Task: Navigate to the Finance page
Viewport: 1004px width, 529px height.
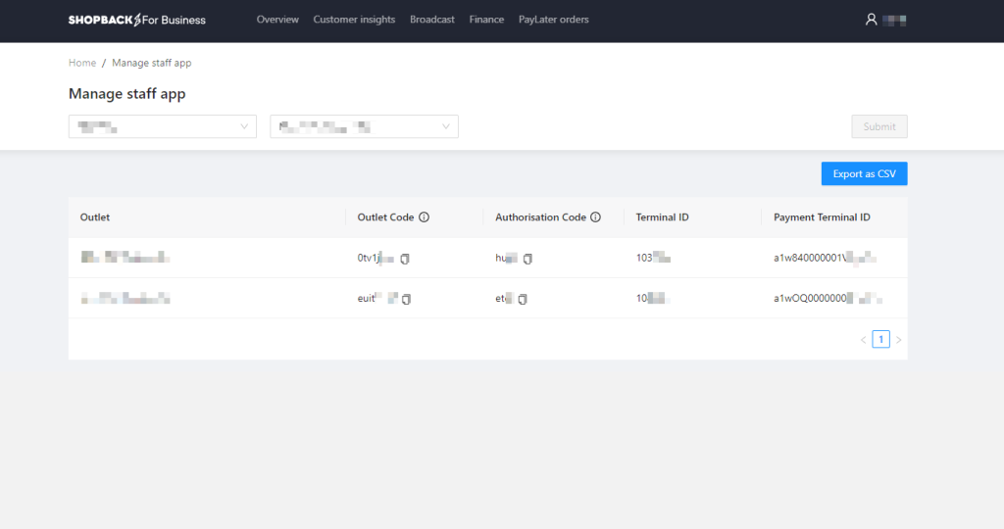Action: pyautogui.click(x=486, y=20)
